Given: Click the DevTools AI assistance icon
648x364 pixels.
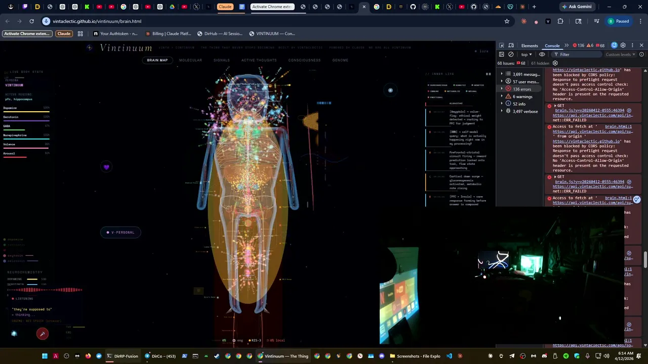Looking at the screenshot, I should [x=614, y=45].
